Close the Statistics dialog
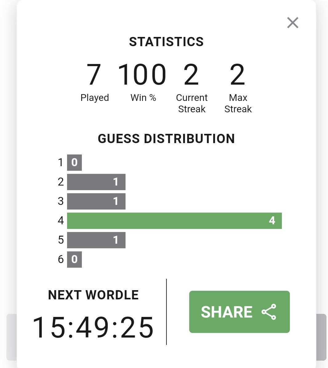 point(293,23)
